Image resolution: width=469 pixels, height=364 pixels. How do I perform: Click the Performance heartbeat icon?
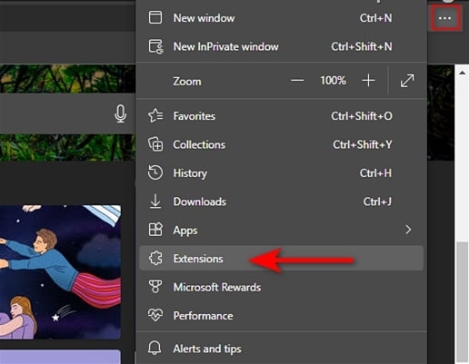click(155, 315)
